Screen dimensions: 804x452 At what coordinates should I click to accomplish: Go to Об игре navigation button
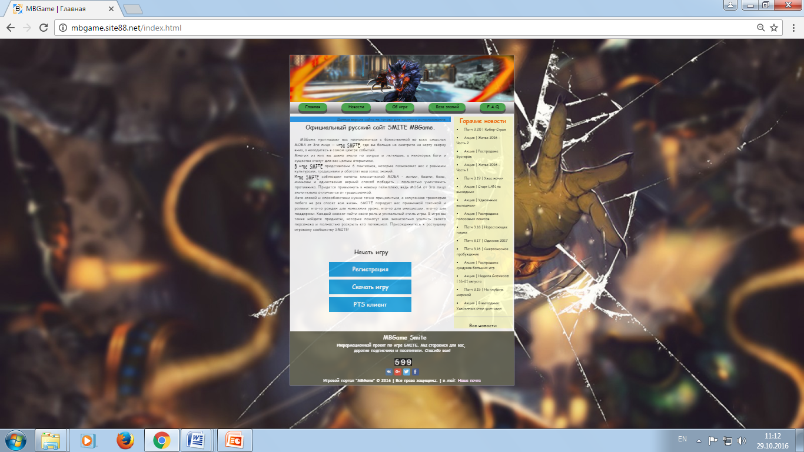(400, 107)
